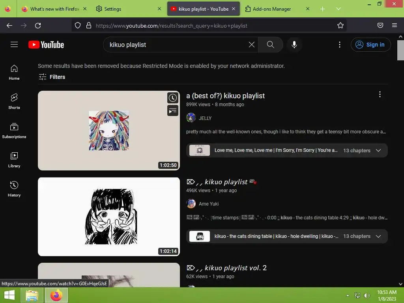Screen dimensions: 404x303
Task: Click the taskbar clock and date
Action: [387, 296]
